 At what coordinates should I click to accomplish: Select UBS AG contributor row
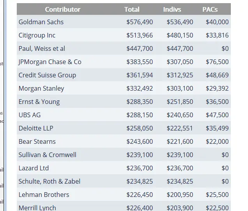pos(30,115)
